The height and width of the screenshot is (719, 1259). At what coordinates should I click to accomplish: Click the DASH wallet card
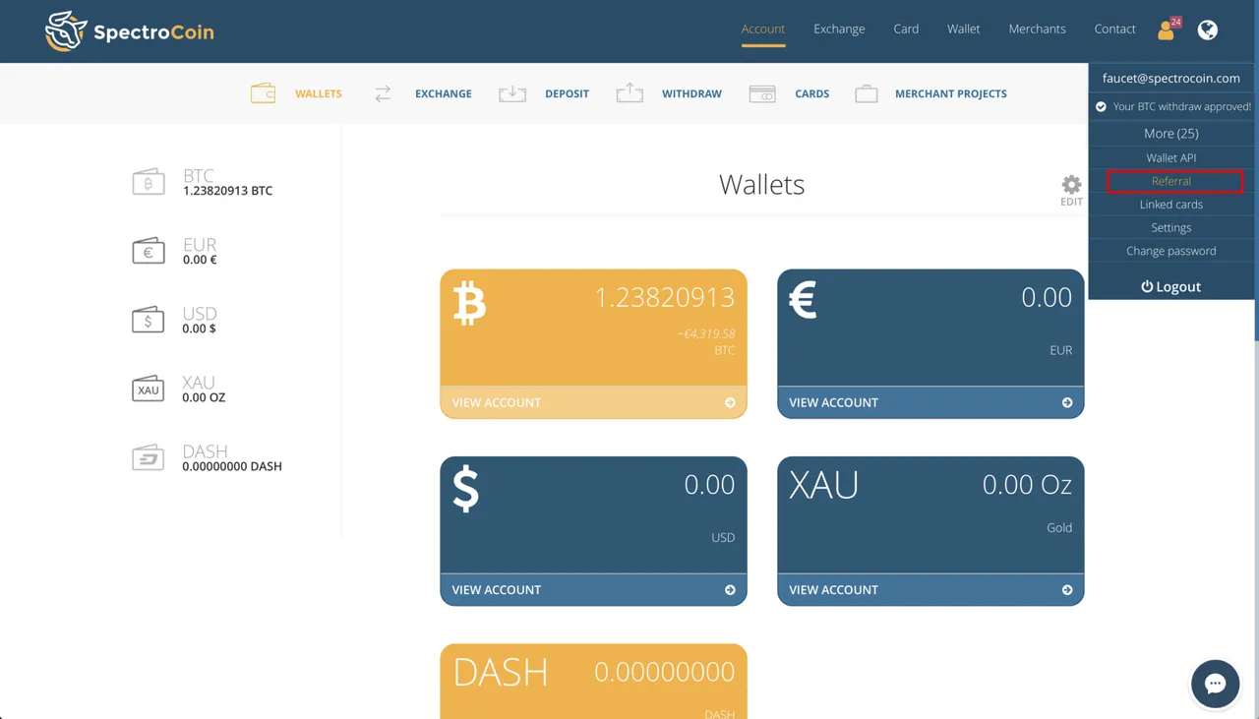tap(593, 682)
